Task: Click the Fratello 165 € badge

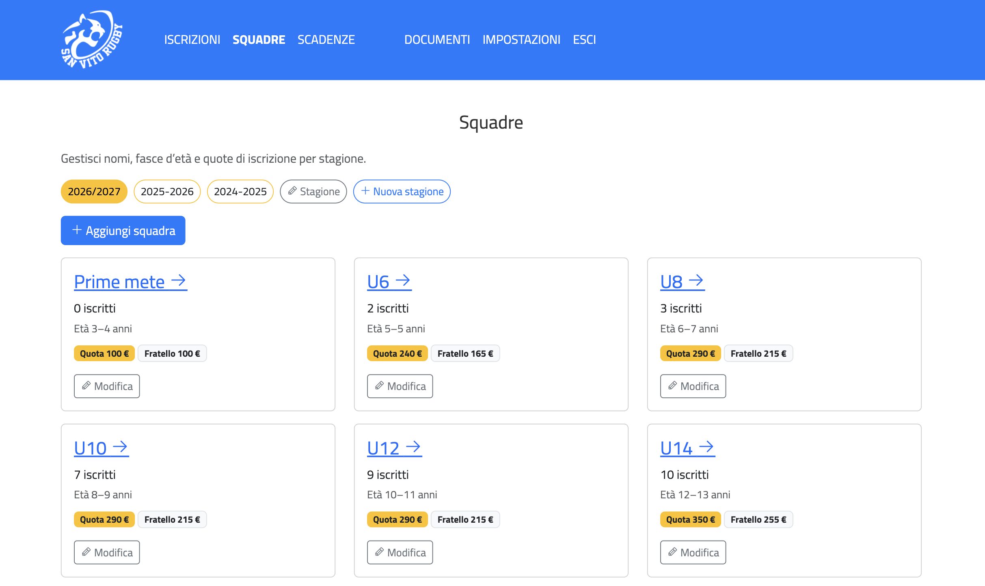Action: tap(465, 353)
